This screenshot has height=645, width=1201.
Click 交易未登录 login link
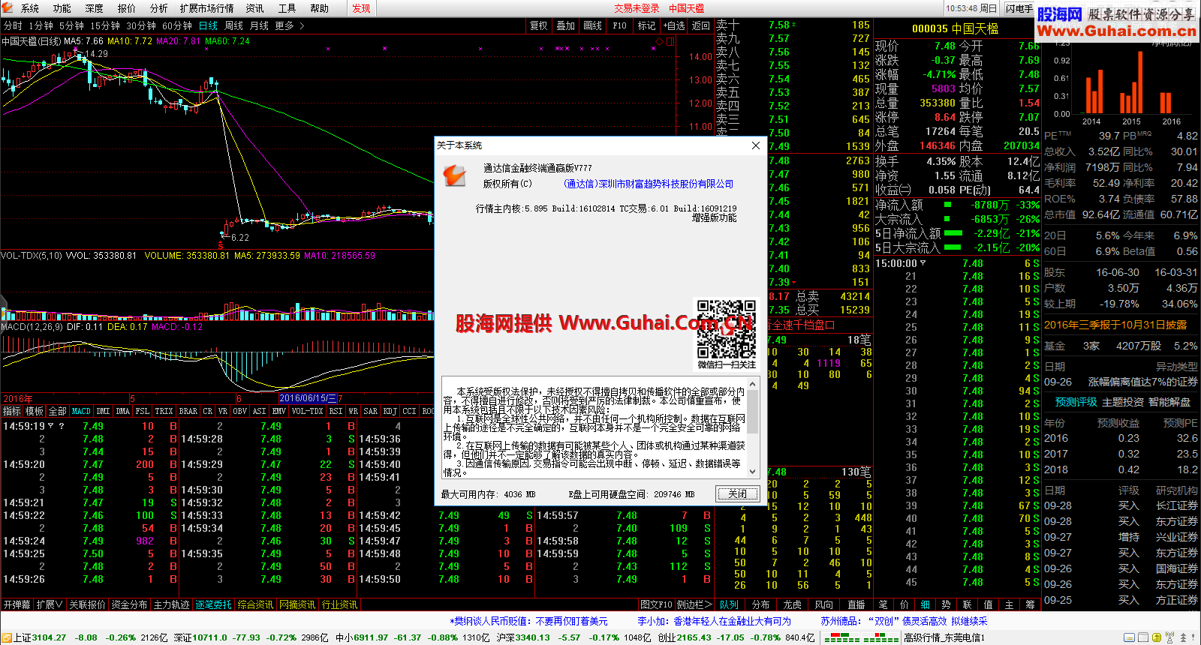[x=637, y=8]
